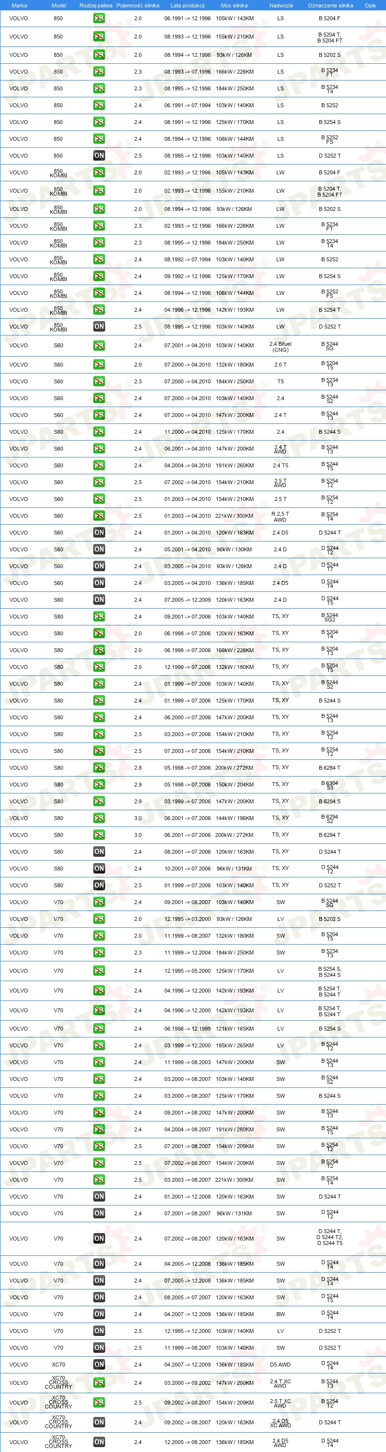
Task: Click diesel ON icon in S80 D 5244 T row
Action: tap(99, 852)
